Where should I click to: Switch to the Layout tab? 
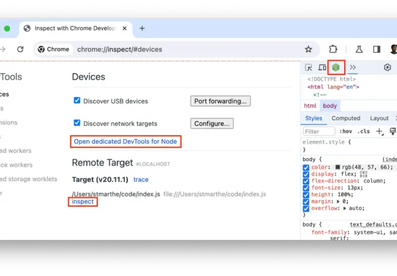(x=379, y=118)
